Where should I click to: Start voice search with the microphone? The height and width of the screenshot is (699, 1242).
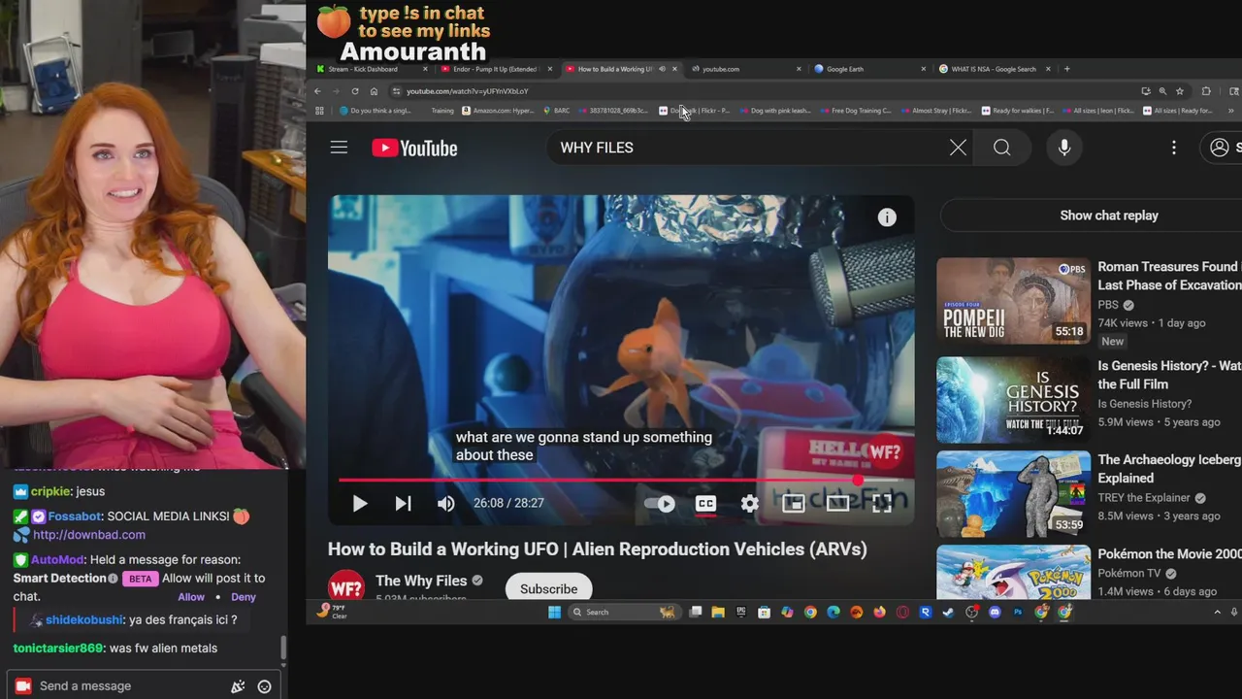point(1064,148)
